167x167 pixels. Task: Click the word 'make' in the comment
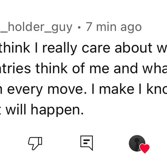click(x=117, y=89)
